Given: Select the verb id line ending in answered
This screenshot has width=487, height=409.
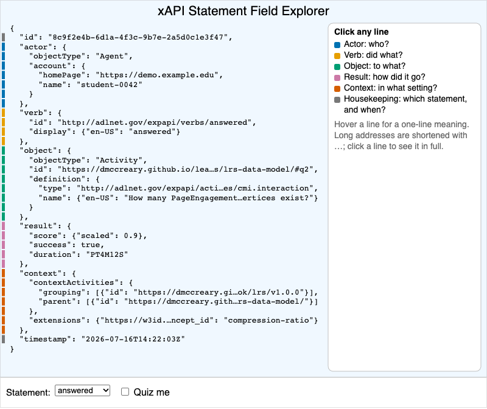Looking at the screenshot, I should coord(142,122).
